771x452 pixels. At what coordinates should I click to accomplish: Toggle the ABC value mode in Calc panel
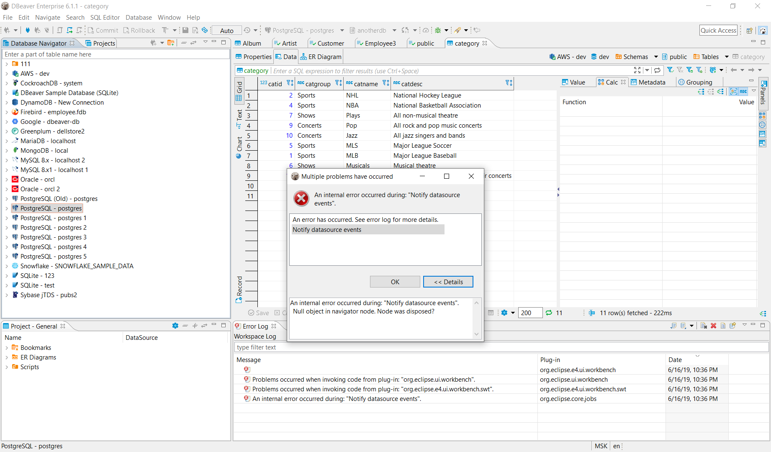pos(743,91)
